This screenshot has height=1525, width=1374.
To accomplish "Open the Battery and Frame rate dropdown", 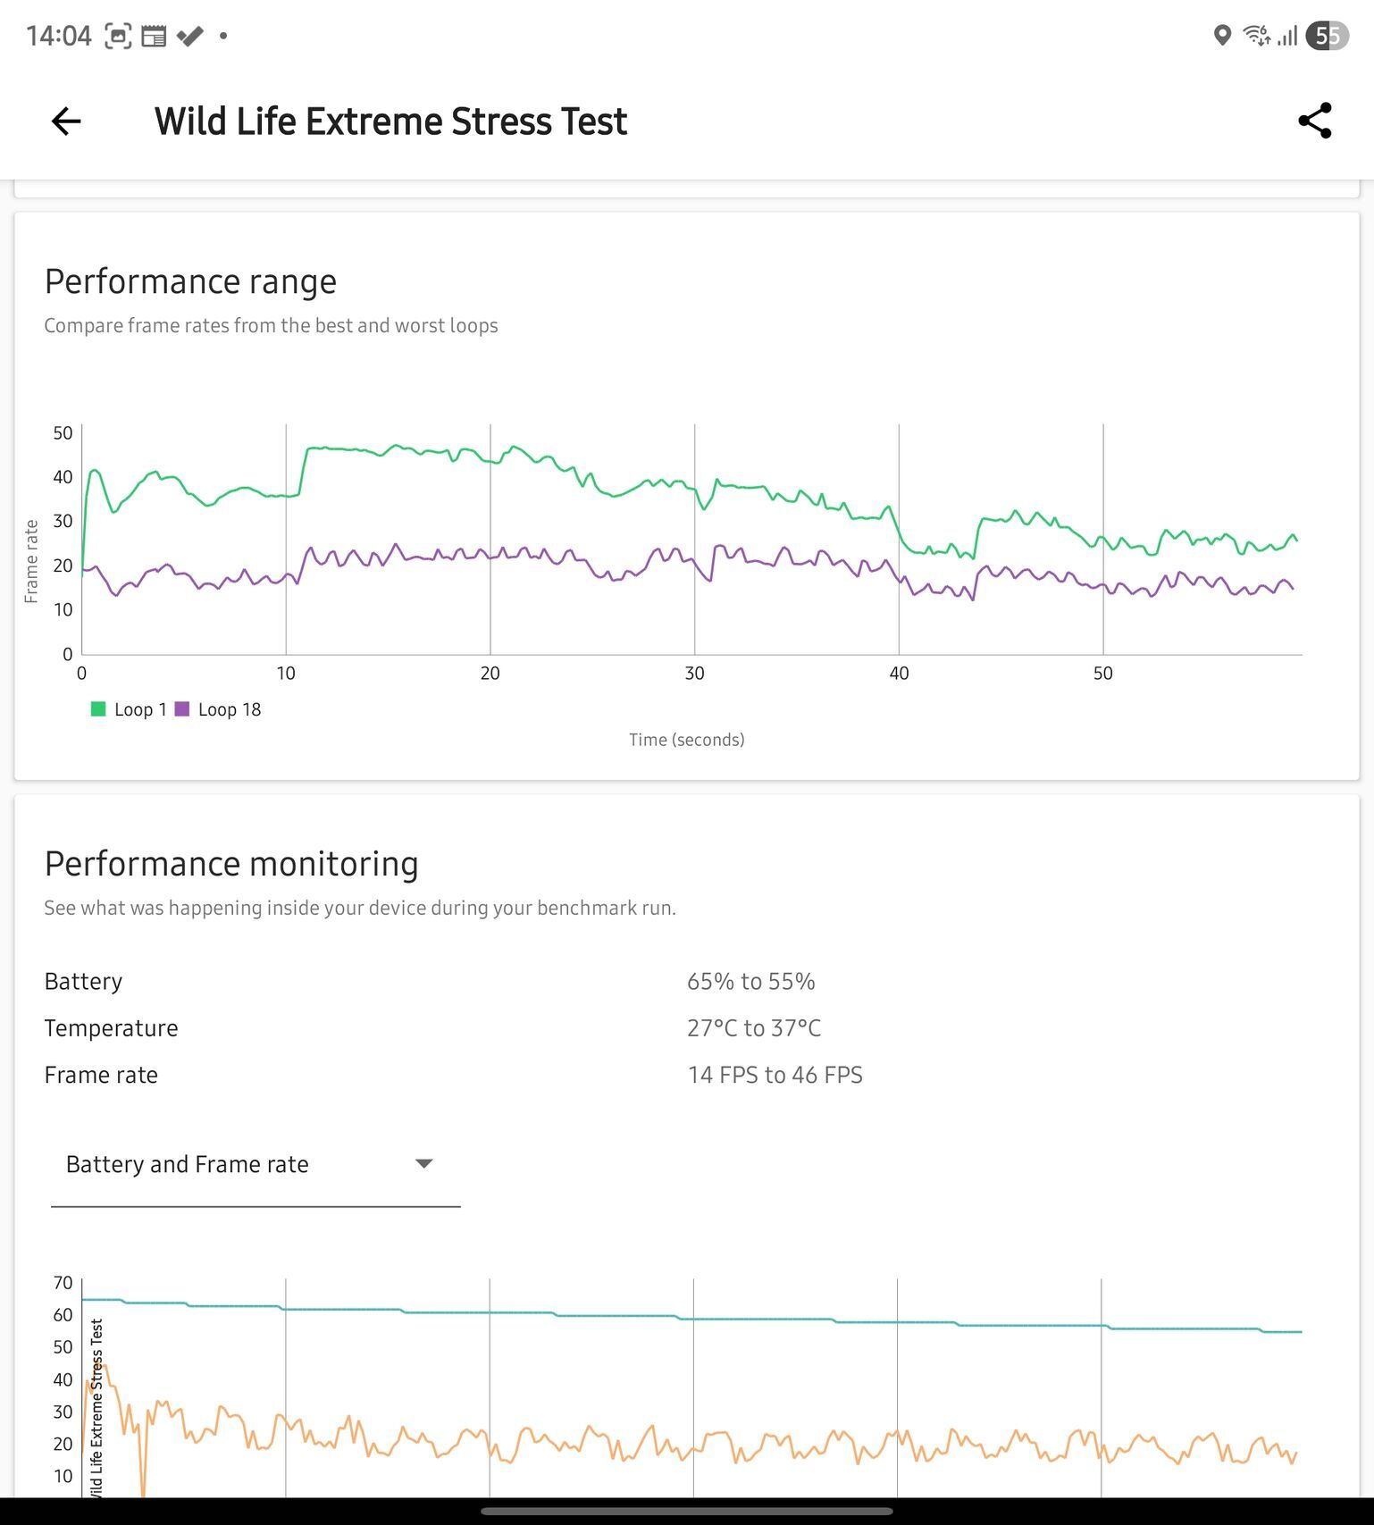I will 255,1164.
